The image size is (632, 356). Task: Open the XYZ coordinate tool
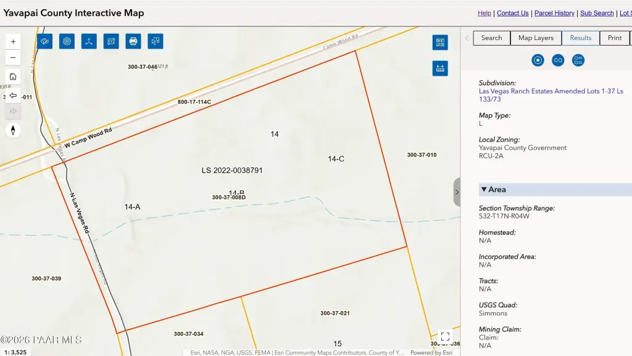(x=111, y=41)
